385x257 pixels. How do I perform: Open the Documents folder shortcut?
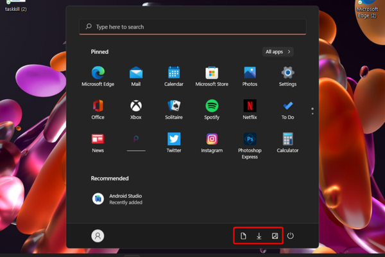(243, 236)
